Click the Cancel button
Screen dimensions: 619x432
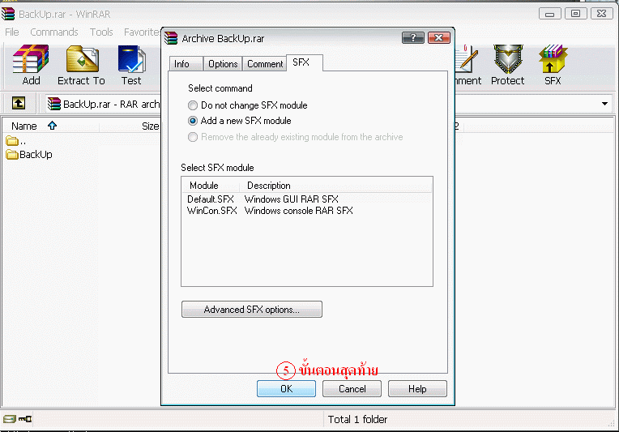[x=352, y=389]
